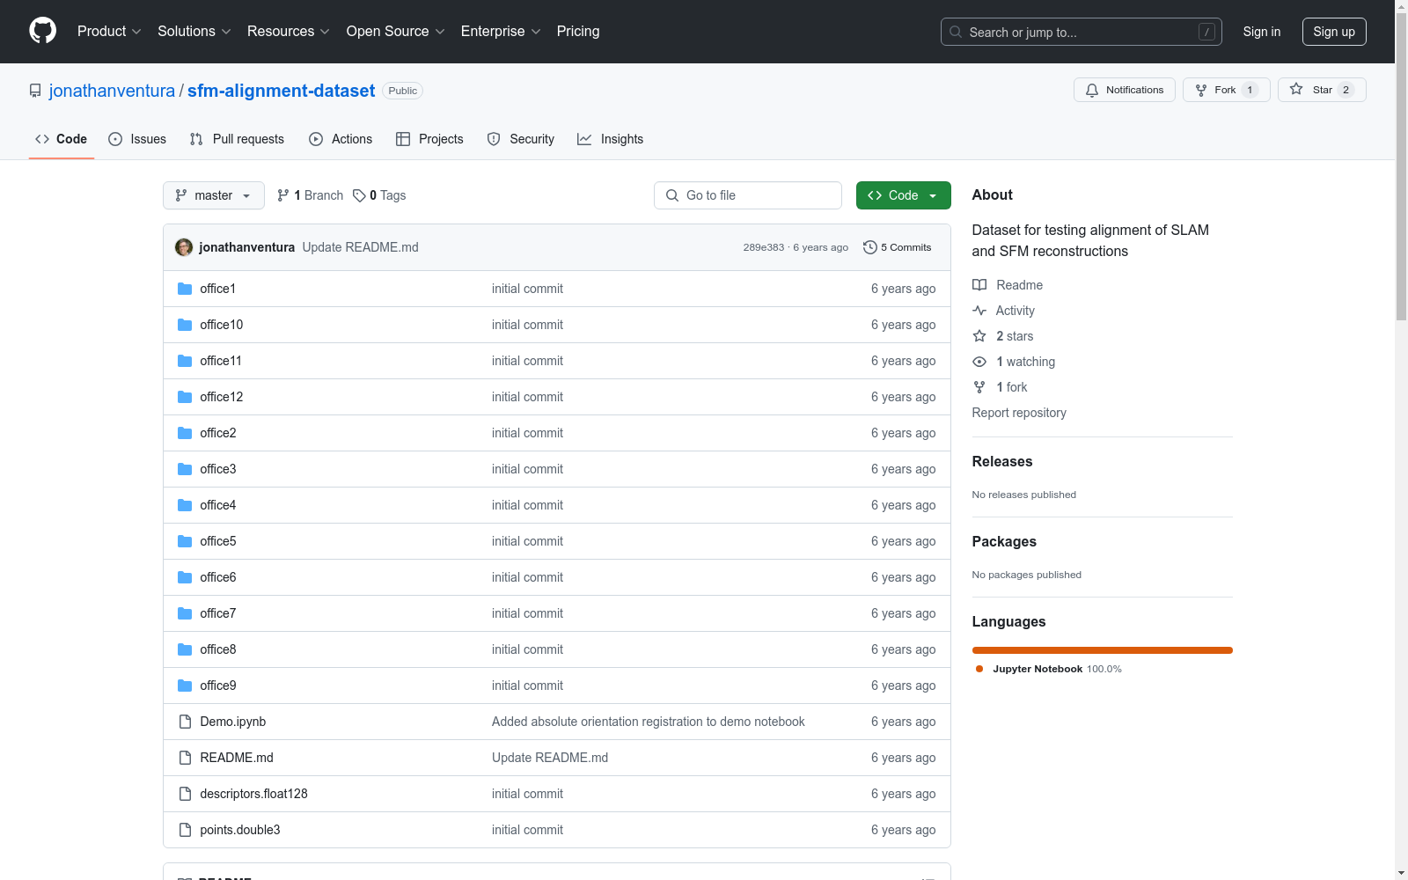This screenshot has height=880, width=1408.
Task: Click jonathanventura's avatar in commit header
Action: pyautogui.click(x=184, y=247)
